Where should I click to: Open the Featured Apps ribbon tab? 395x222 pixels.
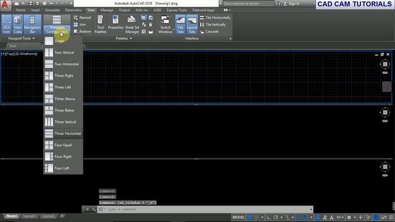(x=203, y=10)
